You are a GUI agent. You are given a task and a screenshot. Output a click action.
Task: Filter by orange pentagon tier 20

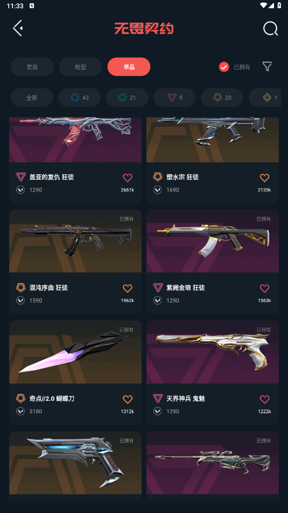pos(222,98)
